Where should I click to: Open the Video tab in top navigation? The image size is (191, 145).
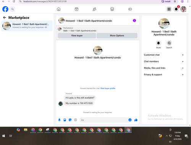point(76,9)
